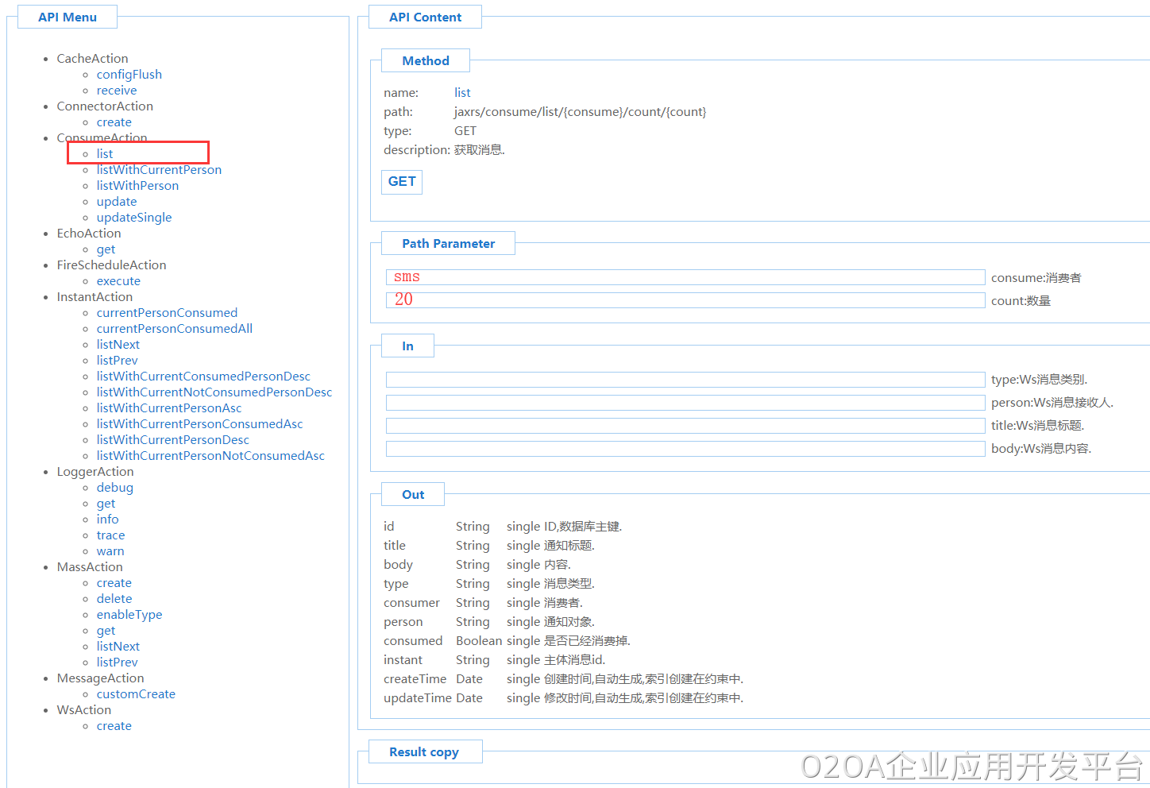Click the delete link under MassAction
1150x788 pixels.
(x=114, y=599)
